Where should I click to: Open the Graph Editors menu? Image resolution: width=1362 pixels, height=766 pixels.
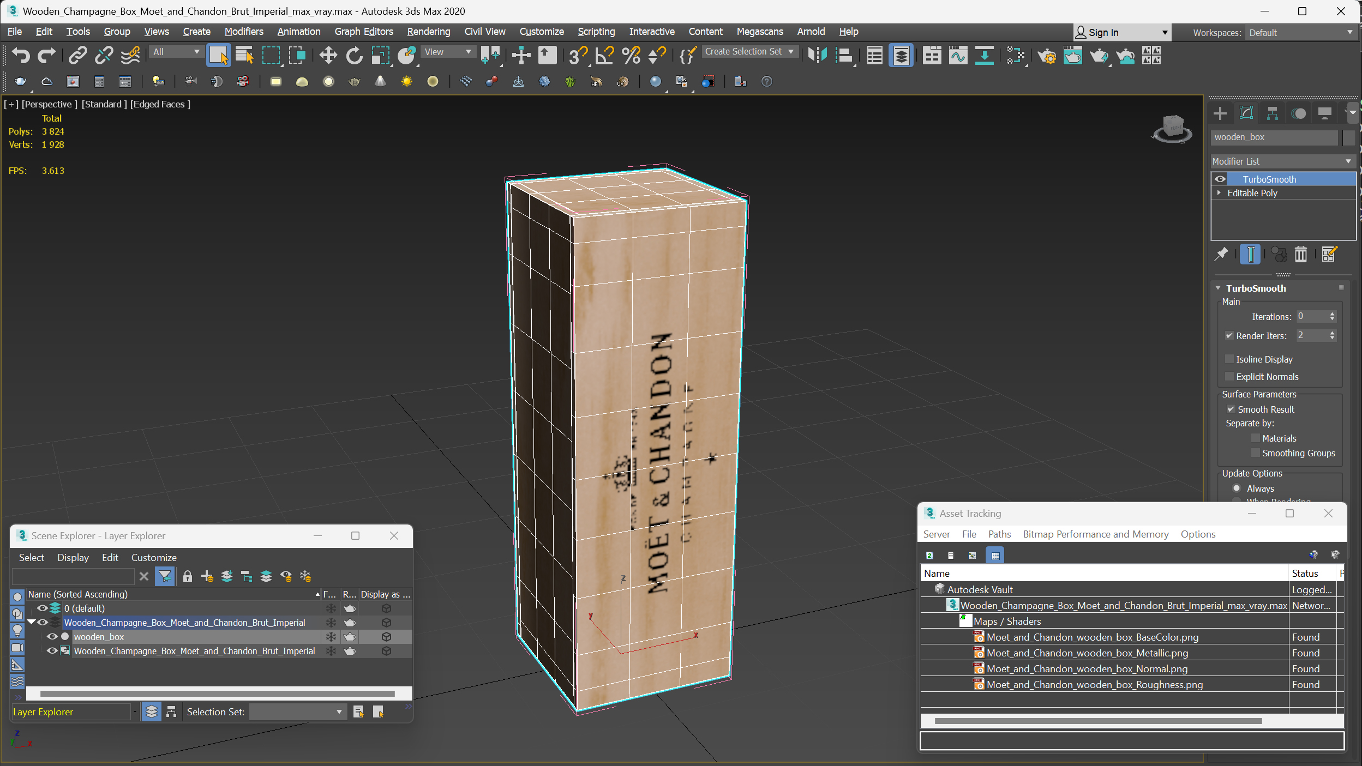coord(364,32)
